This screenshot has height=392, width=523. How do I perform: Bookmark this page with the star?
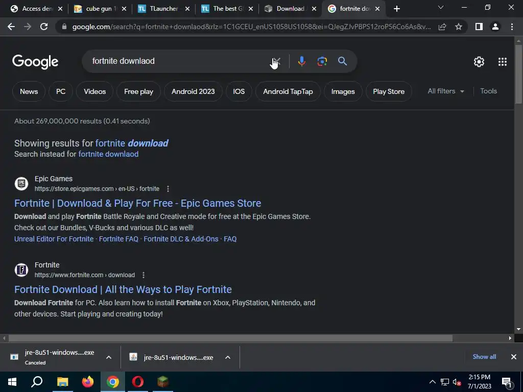coord(459,27)
